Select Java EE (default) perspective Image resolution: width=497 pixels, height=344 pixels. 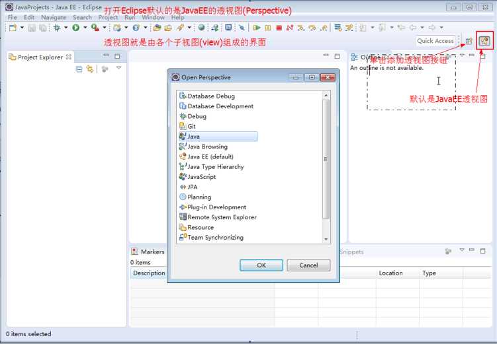click(x=206, y=156)
